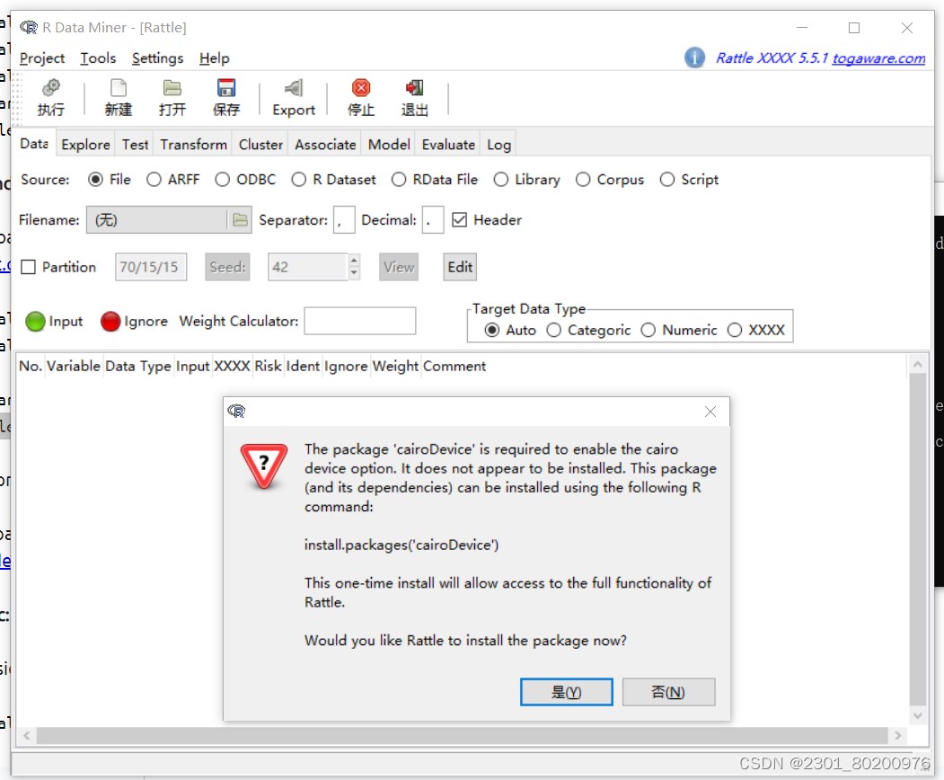Select Auto target data type
Viewport: 944px width, 780px height.
point(492,330)
